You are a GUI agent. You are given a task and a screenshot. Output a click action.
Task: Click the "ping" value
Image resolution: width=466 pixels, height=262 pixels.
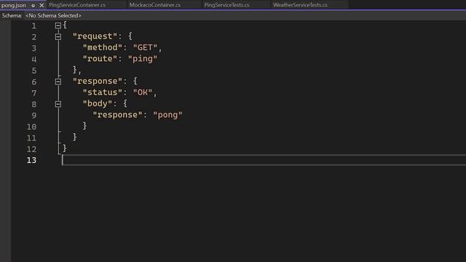coord(143,59)
